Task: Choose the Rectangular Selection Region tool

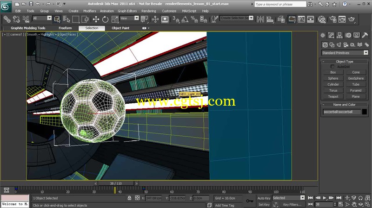Action: pyautogui.click(x=75, y=19)
